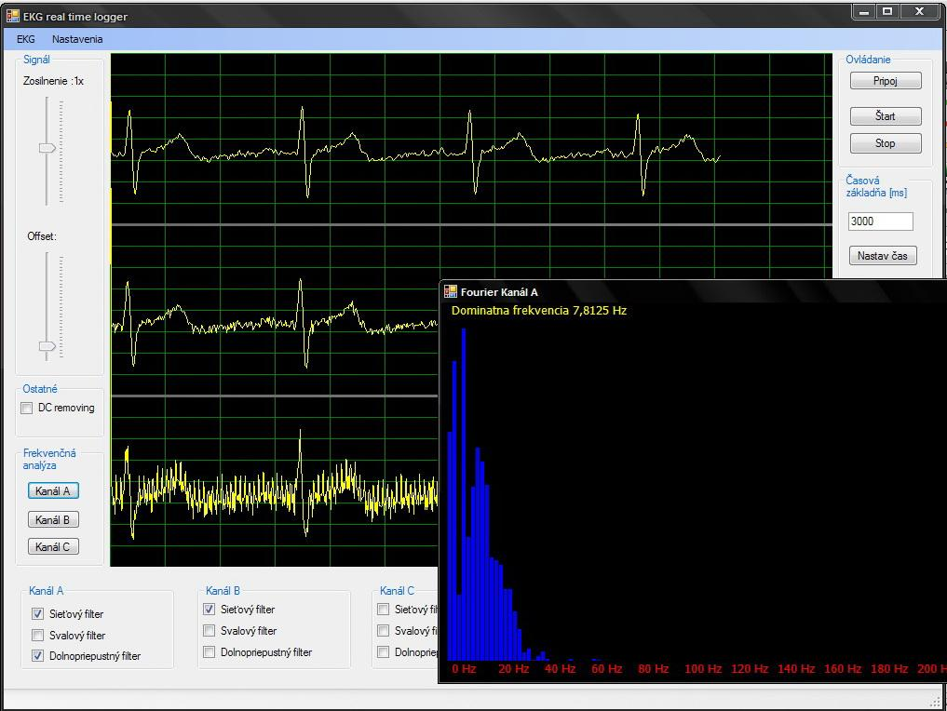Open frequency analysis for Kanál C
This screenshot has height=711, width=947.
tap(53, 547)
